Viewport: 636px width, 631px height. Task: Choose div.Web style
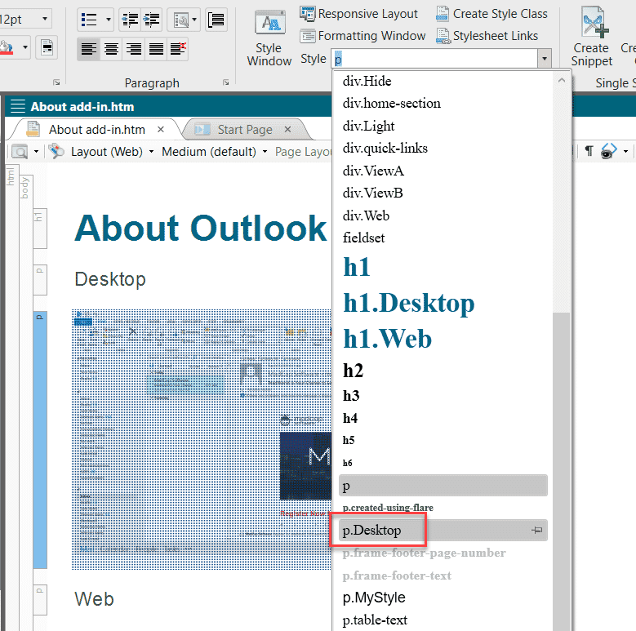[443, 216]
